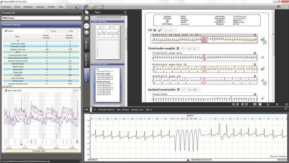The image size is (289, 163).
Task: Click the zoom out minus icon
Action: (268, 104)
